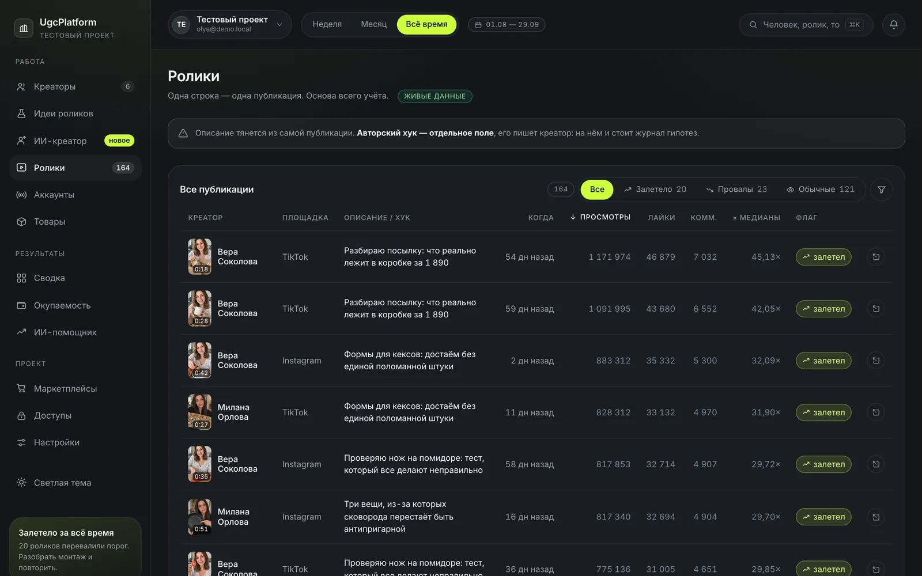The width and height of the screenshot is (922, 576).
Task: Refresh row with 1 091 995 views
Action: [876, 309]
